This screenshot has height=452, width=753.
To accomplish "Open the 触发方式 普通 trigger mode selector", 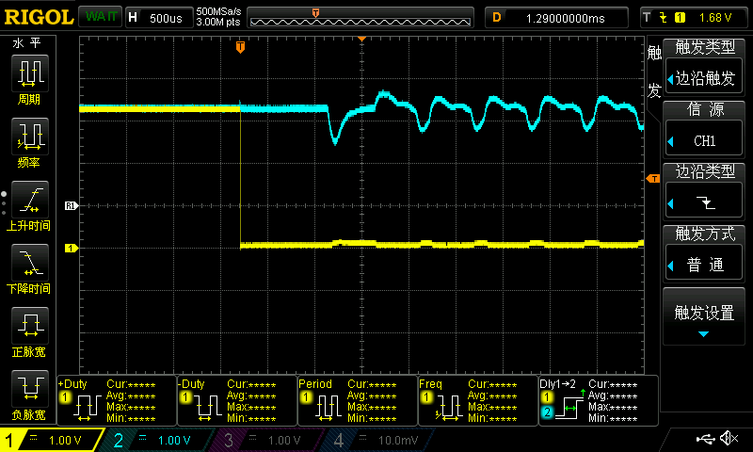I will point(703,253).
